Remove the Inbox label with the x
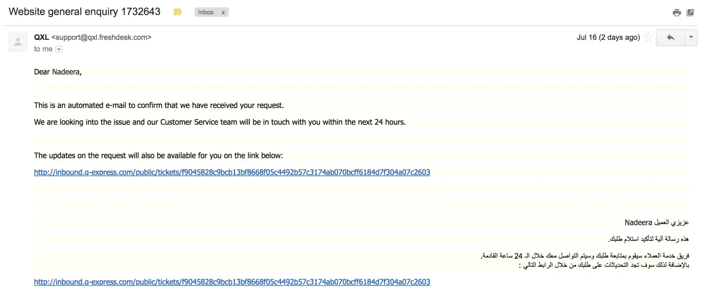Viewport: 704px width, 306px height. [223, 13]
